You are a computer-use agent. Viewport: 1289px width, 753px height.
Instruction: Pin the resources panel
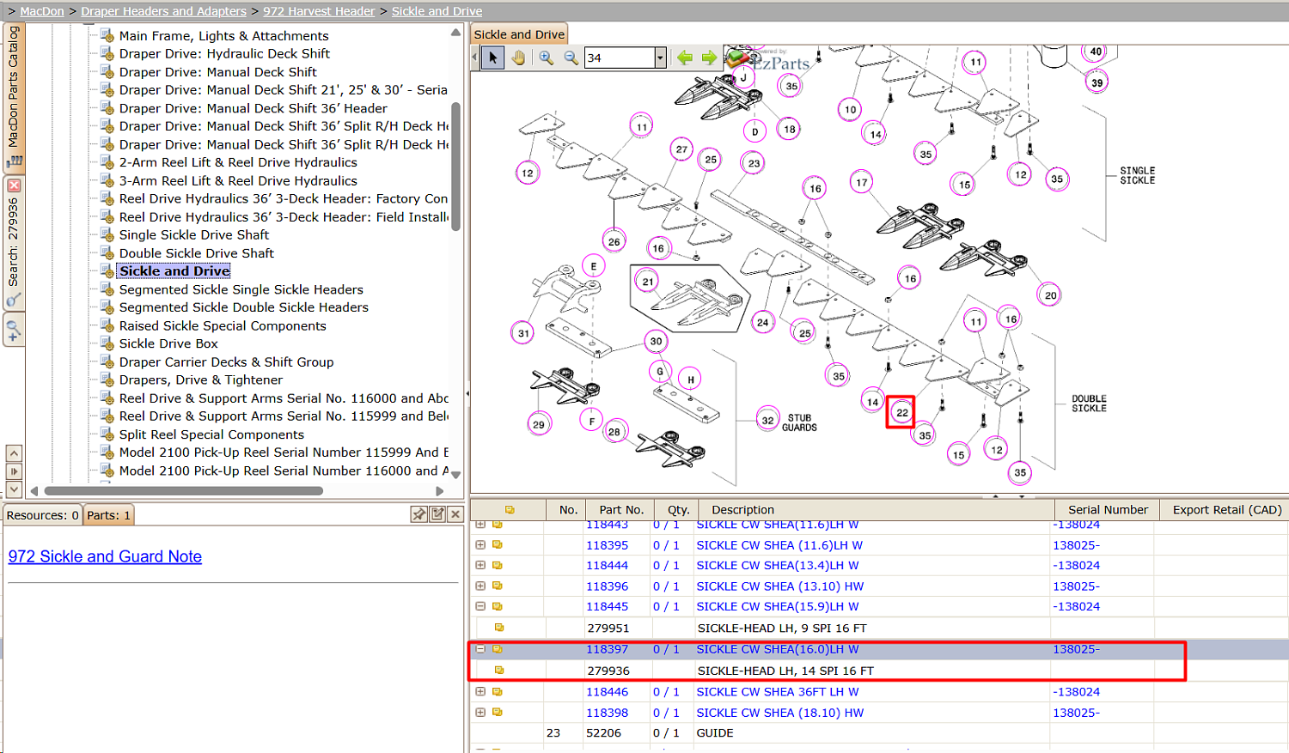[x=418, y=514]
